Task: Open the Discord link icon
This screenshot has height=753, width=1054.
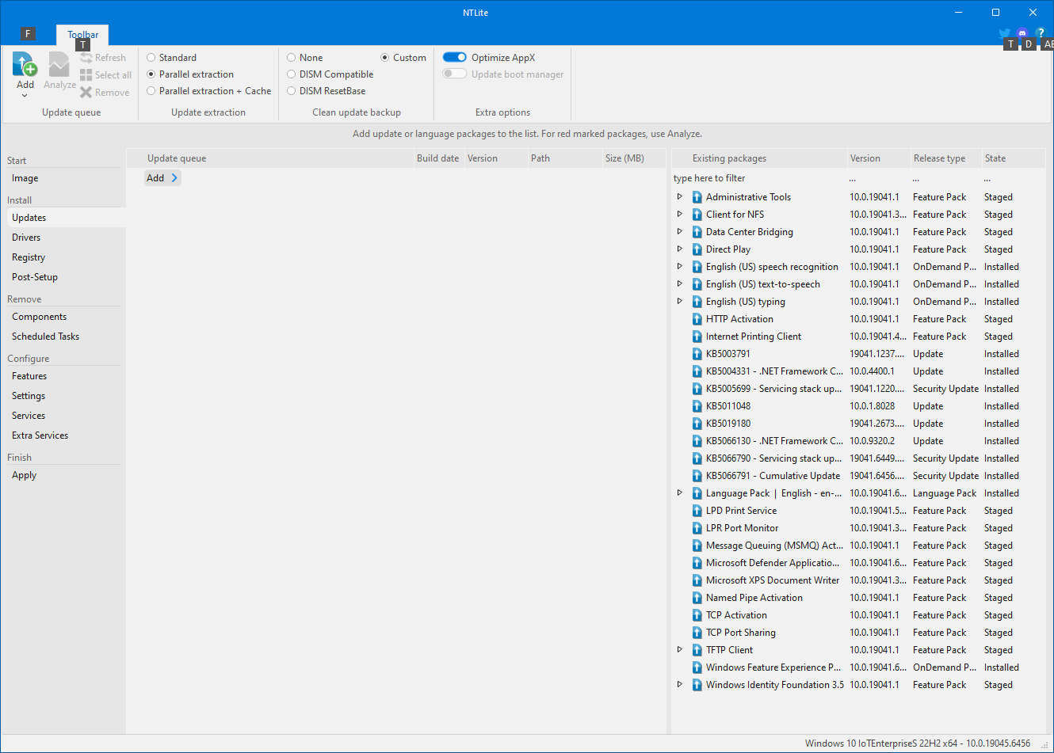Action: (1022, 33)
